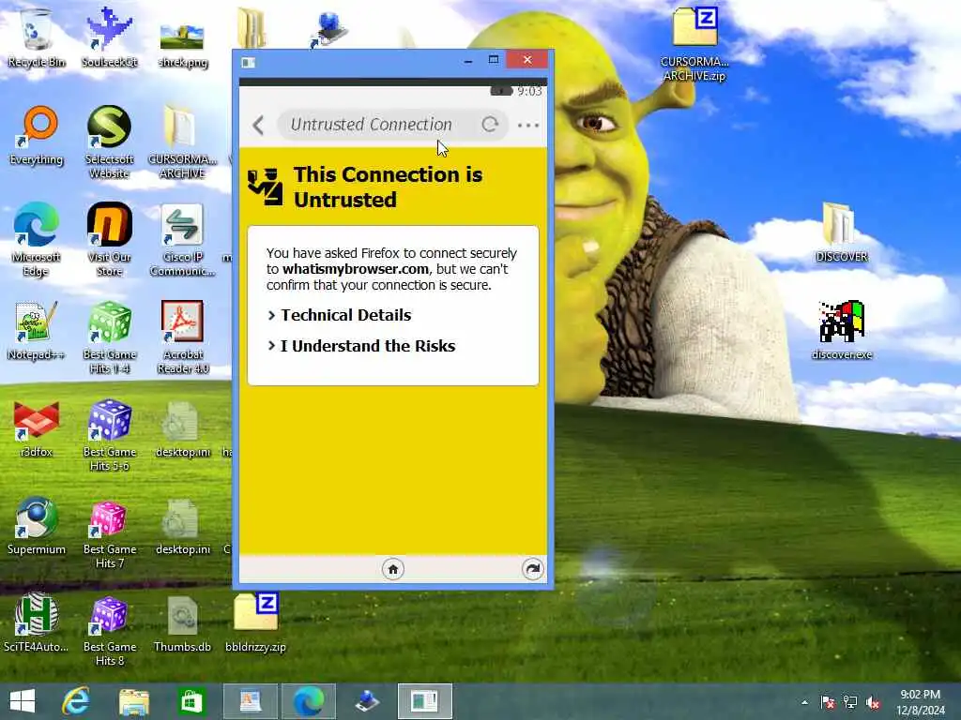The height and width of the screenshot is (720, 961).
Task: Select the Recycle Bin desktop icon
Action: pos(37,37)
